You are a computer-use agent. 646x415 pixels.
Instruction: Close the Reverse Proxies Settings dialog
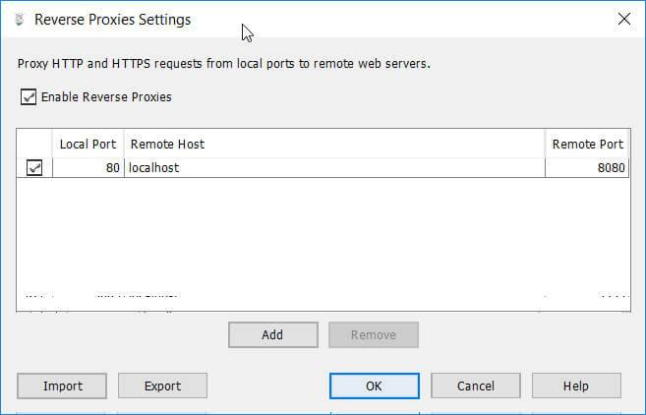coord(622,19)
